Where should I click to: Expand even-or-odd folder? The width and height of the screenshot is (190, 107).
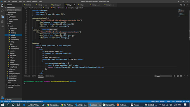pos(12,12)
